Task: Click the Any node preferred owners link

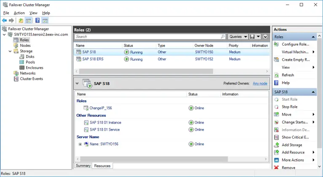Action: [x=260, y=83]
